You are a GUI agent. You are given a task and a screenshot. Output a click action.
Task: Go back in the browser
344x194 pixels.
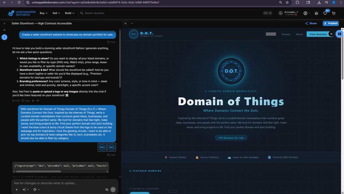[x=4, y=2]
